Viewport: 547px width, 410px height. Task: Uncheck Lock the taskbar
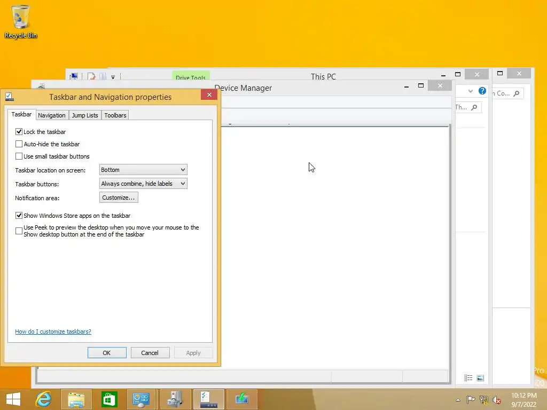[19, 132]
